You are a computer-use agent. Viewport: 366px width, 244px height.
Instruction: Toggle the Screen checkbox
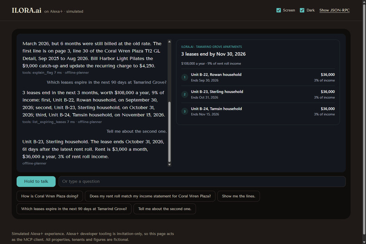(x=278, y=10)
